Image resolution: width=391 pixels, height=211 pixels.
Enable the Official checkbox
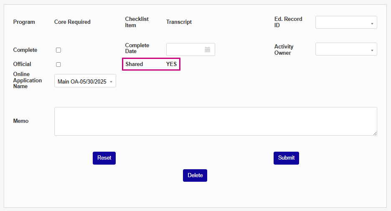pos(58,64)
